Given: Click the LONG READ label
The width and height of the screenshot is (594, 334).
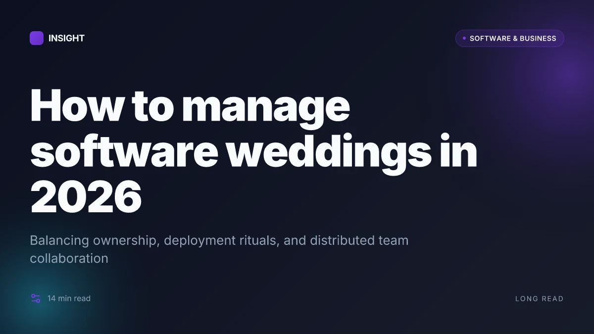Looking at the screenshot, I should tap(539, 299).
